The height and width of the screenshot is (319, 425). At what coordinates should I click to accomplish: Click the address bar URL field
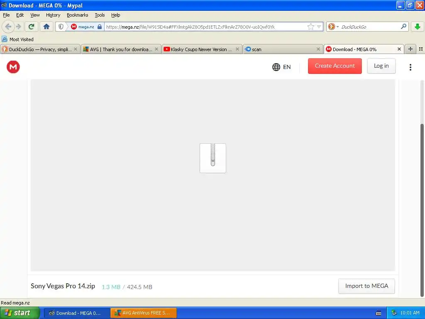(205, 27)
